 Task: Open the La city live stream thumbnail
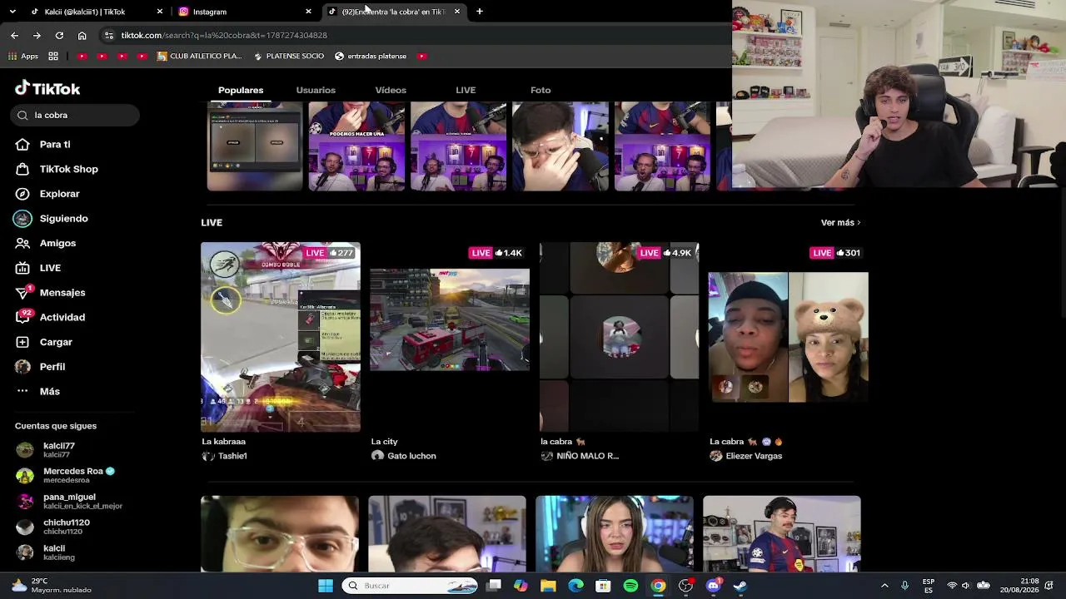450,337
